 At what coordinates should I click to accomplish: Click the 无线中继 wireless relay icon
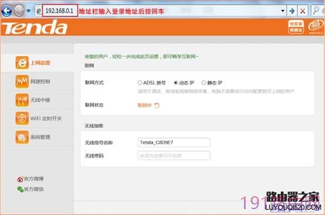click(22, 100)
